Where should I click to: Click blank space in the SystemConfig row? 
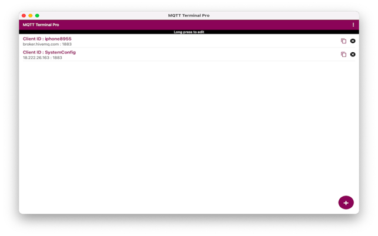click(206, 55)
